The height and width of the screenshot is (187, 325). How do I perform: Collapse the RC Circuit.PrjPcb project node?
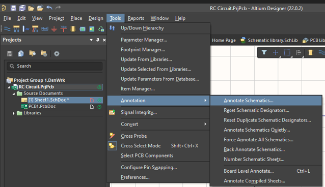click(x=9, y=87)
